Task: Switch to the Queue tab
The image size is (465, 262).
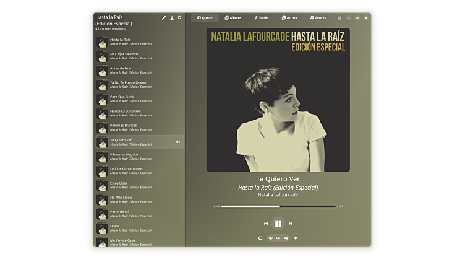Action: click(205, 18)
